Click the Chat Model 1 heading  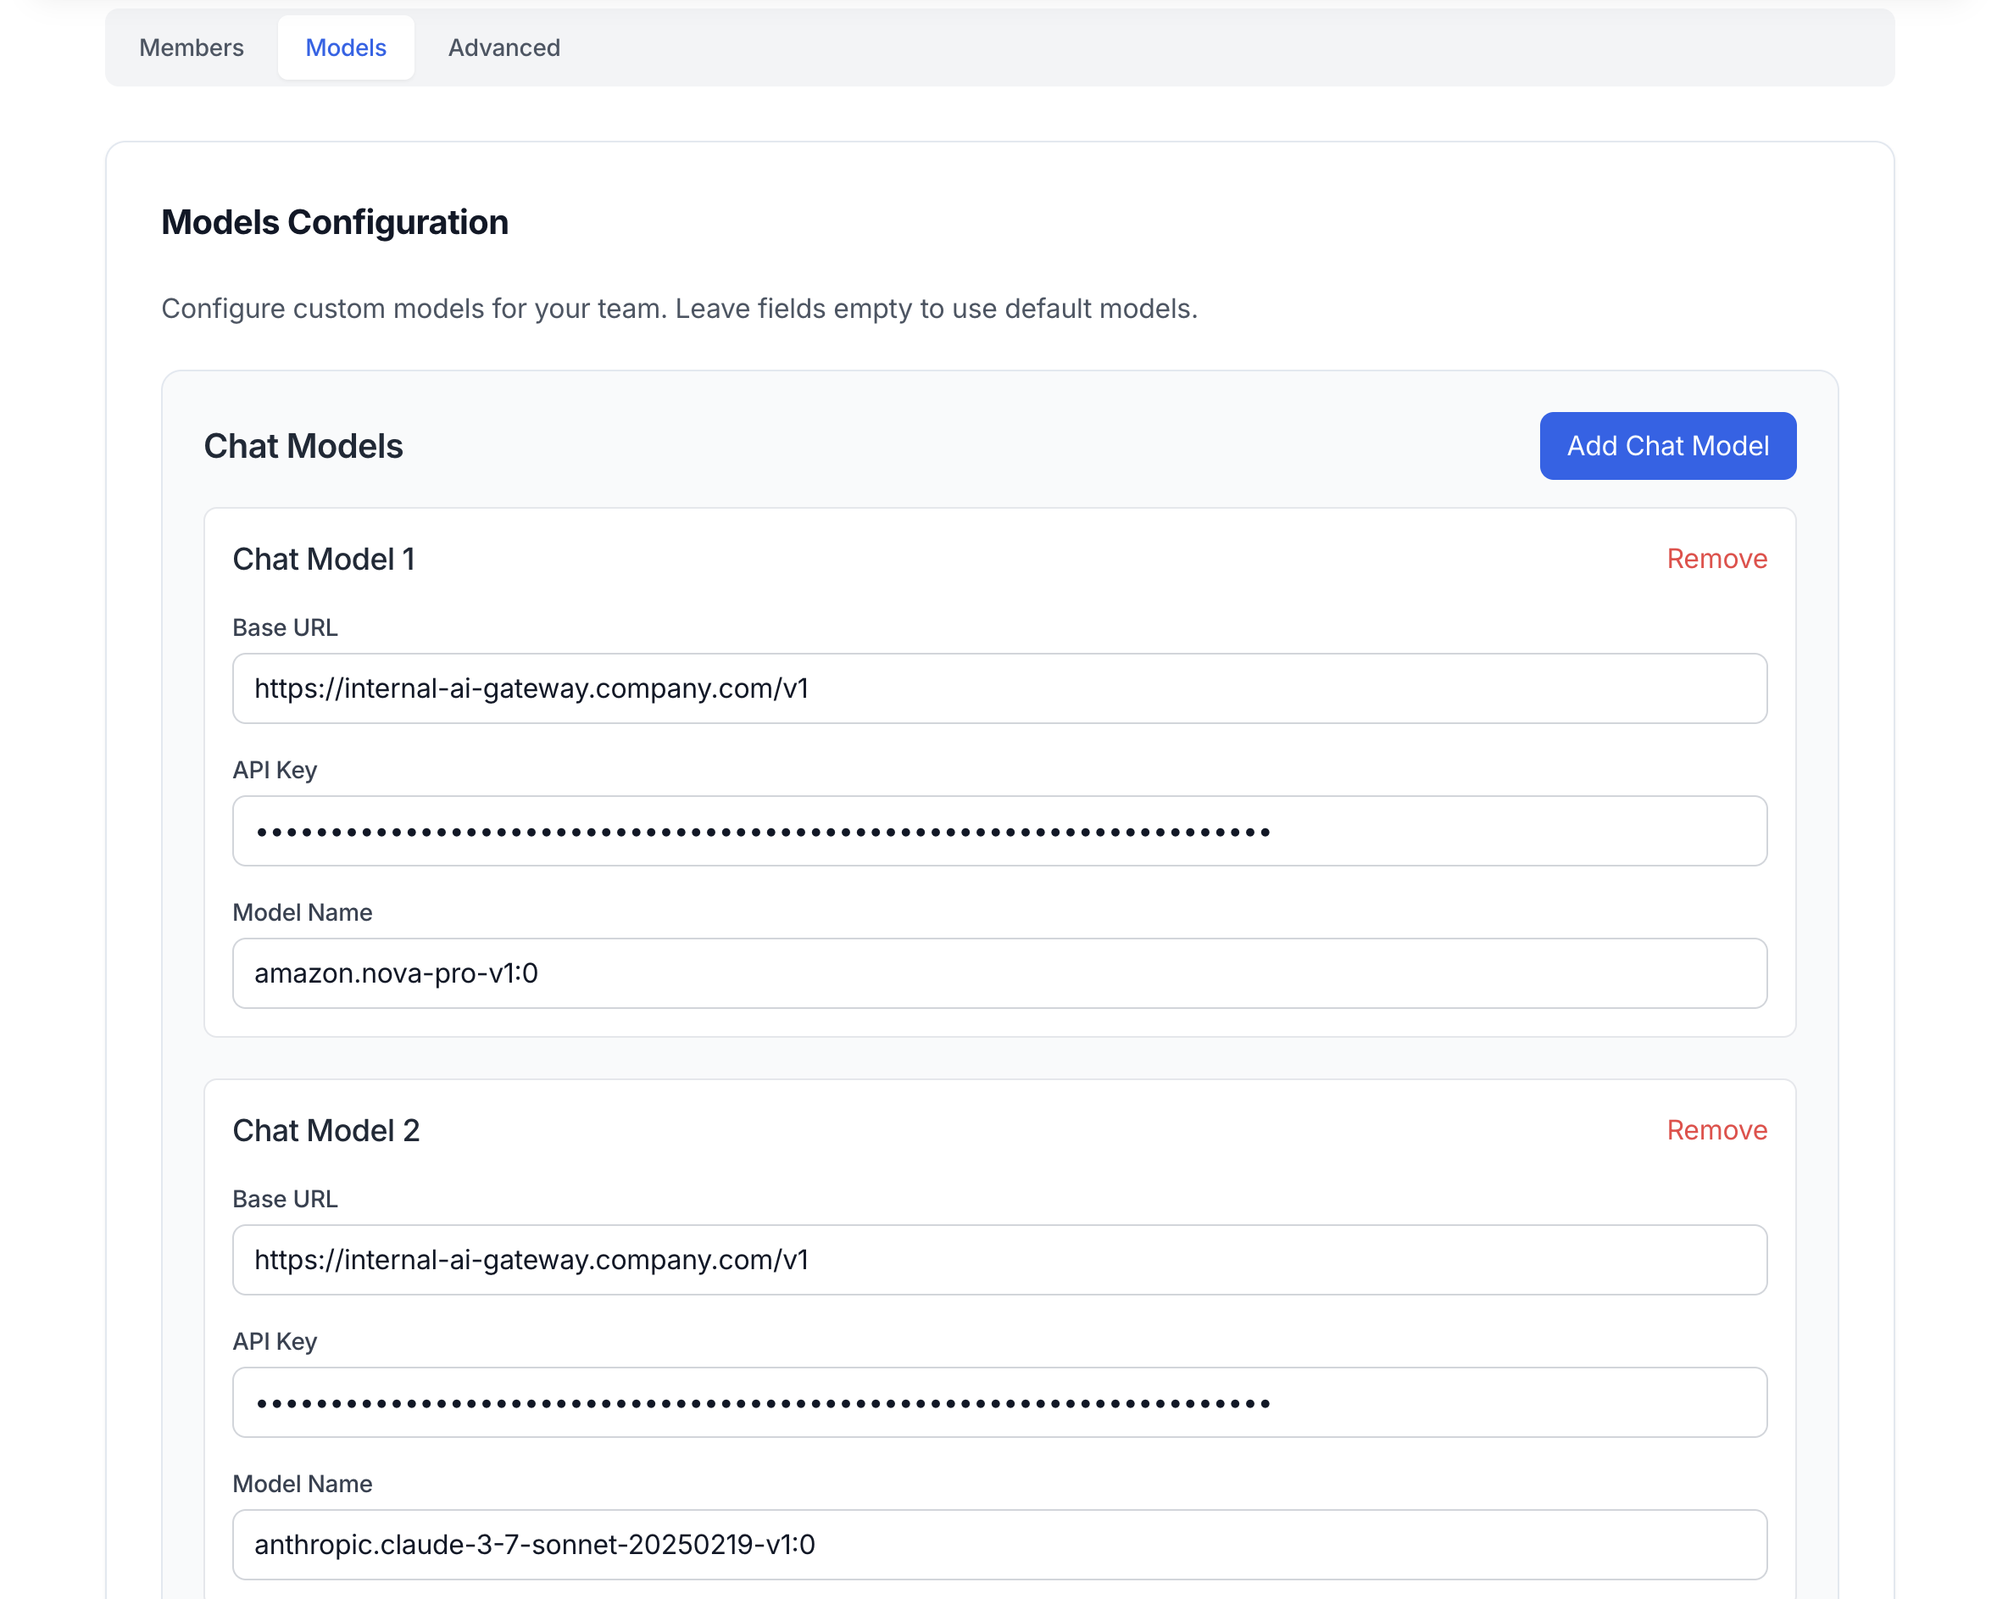click(x=323, y=560)
